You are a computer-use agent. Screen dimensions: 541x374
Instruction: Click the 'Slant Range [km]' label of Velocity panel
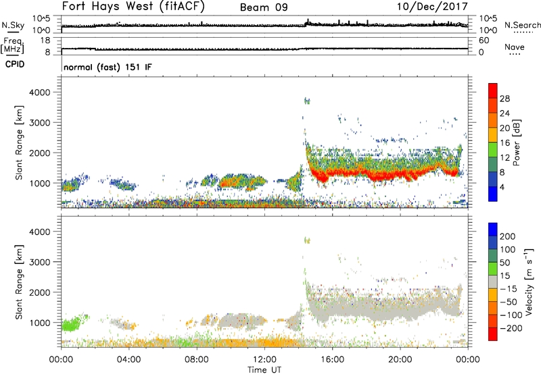pyautogui.click(x=19, y=282)
